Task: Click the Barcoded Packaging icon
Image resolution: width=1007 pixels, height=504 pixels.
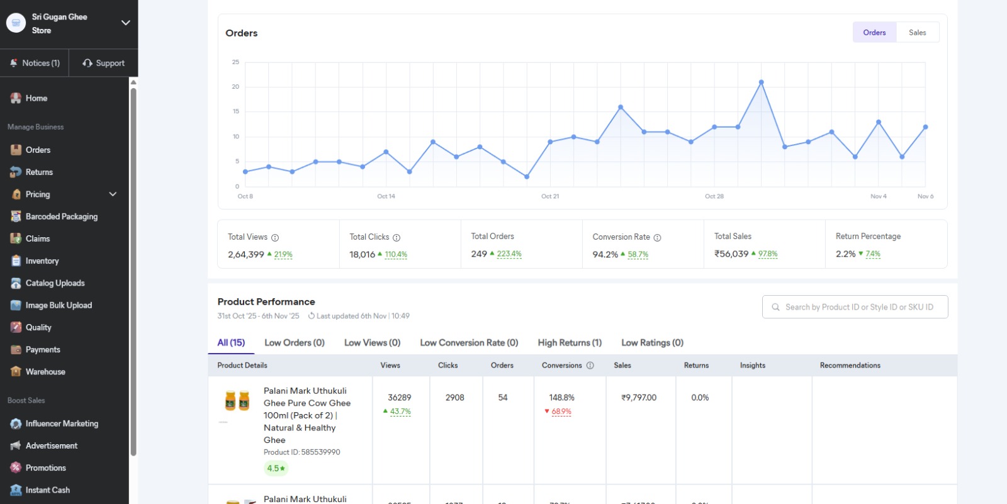Action: click(x=16, y=216)
